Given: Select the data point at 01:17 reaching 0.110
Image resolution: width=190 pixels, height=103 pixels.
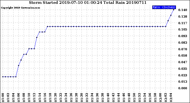Looking at the screenshot, I should coord(47,26).
